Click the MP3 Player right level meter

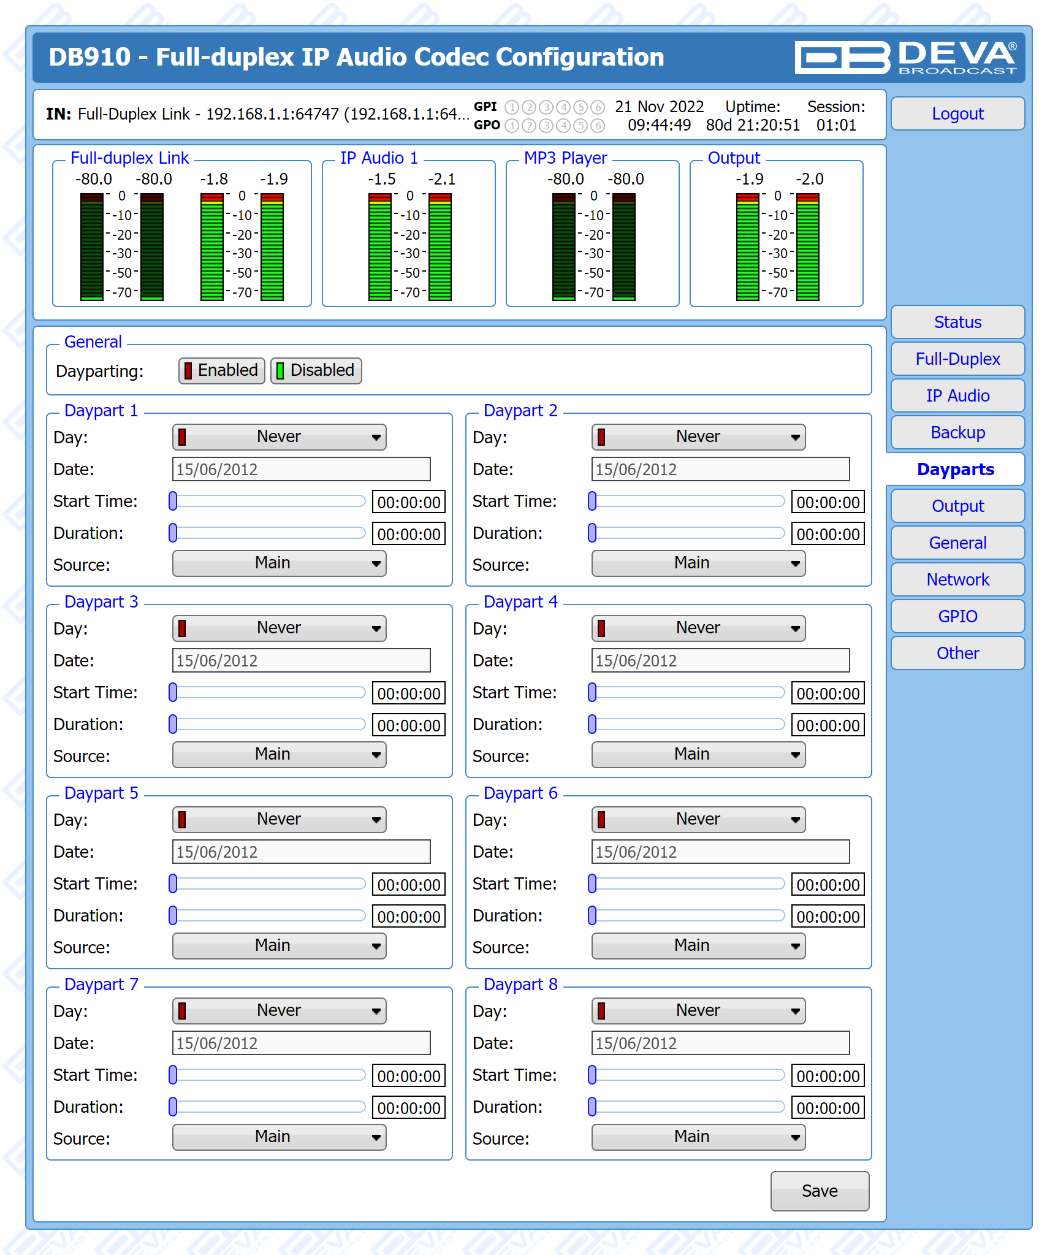pos(624,247)
